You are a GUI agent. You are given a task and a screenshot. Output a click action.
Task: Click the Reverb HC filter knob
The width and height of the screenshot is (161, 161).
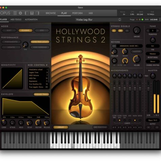125,61
